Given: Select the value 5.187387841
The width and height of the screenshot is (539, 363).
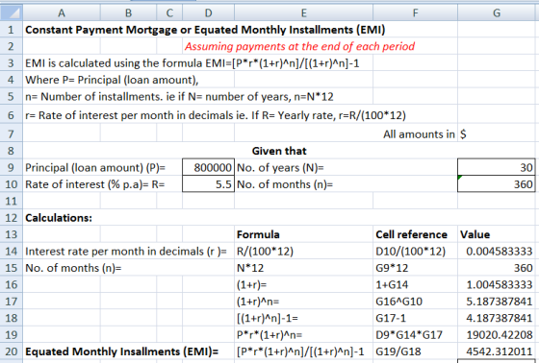Looking at the screenshot, I should tap(497, 302).
